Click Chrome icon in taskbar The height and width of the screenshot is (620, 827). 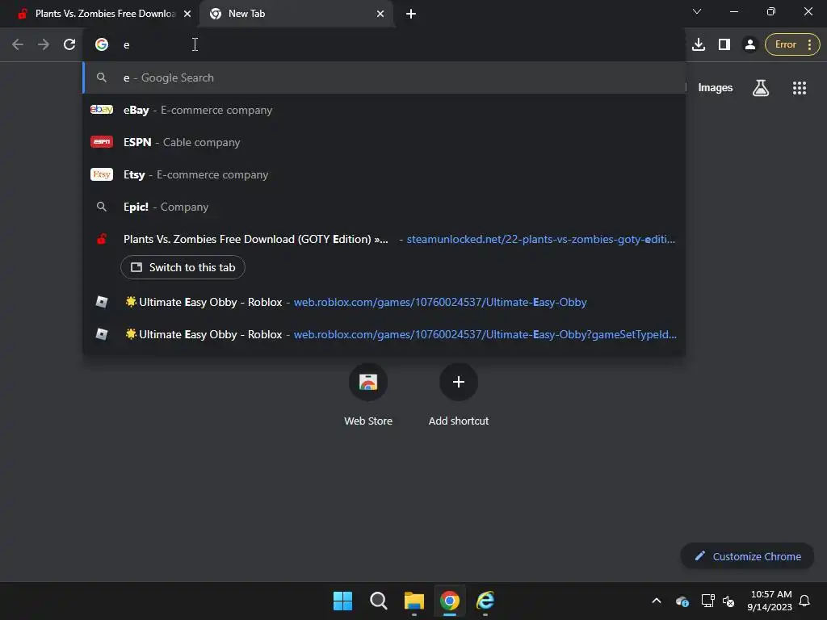click(450, 601)
